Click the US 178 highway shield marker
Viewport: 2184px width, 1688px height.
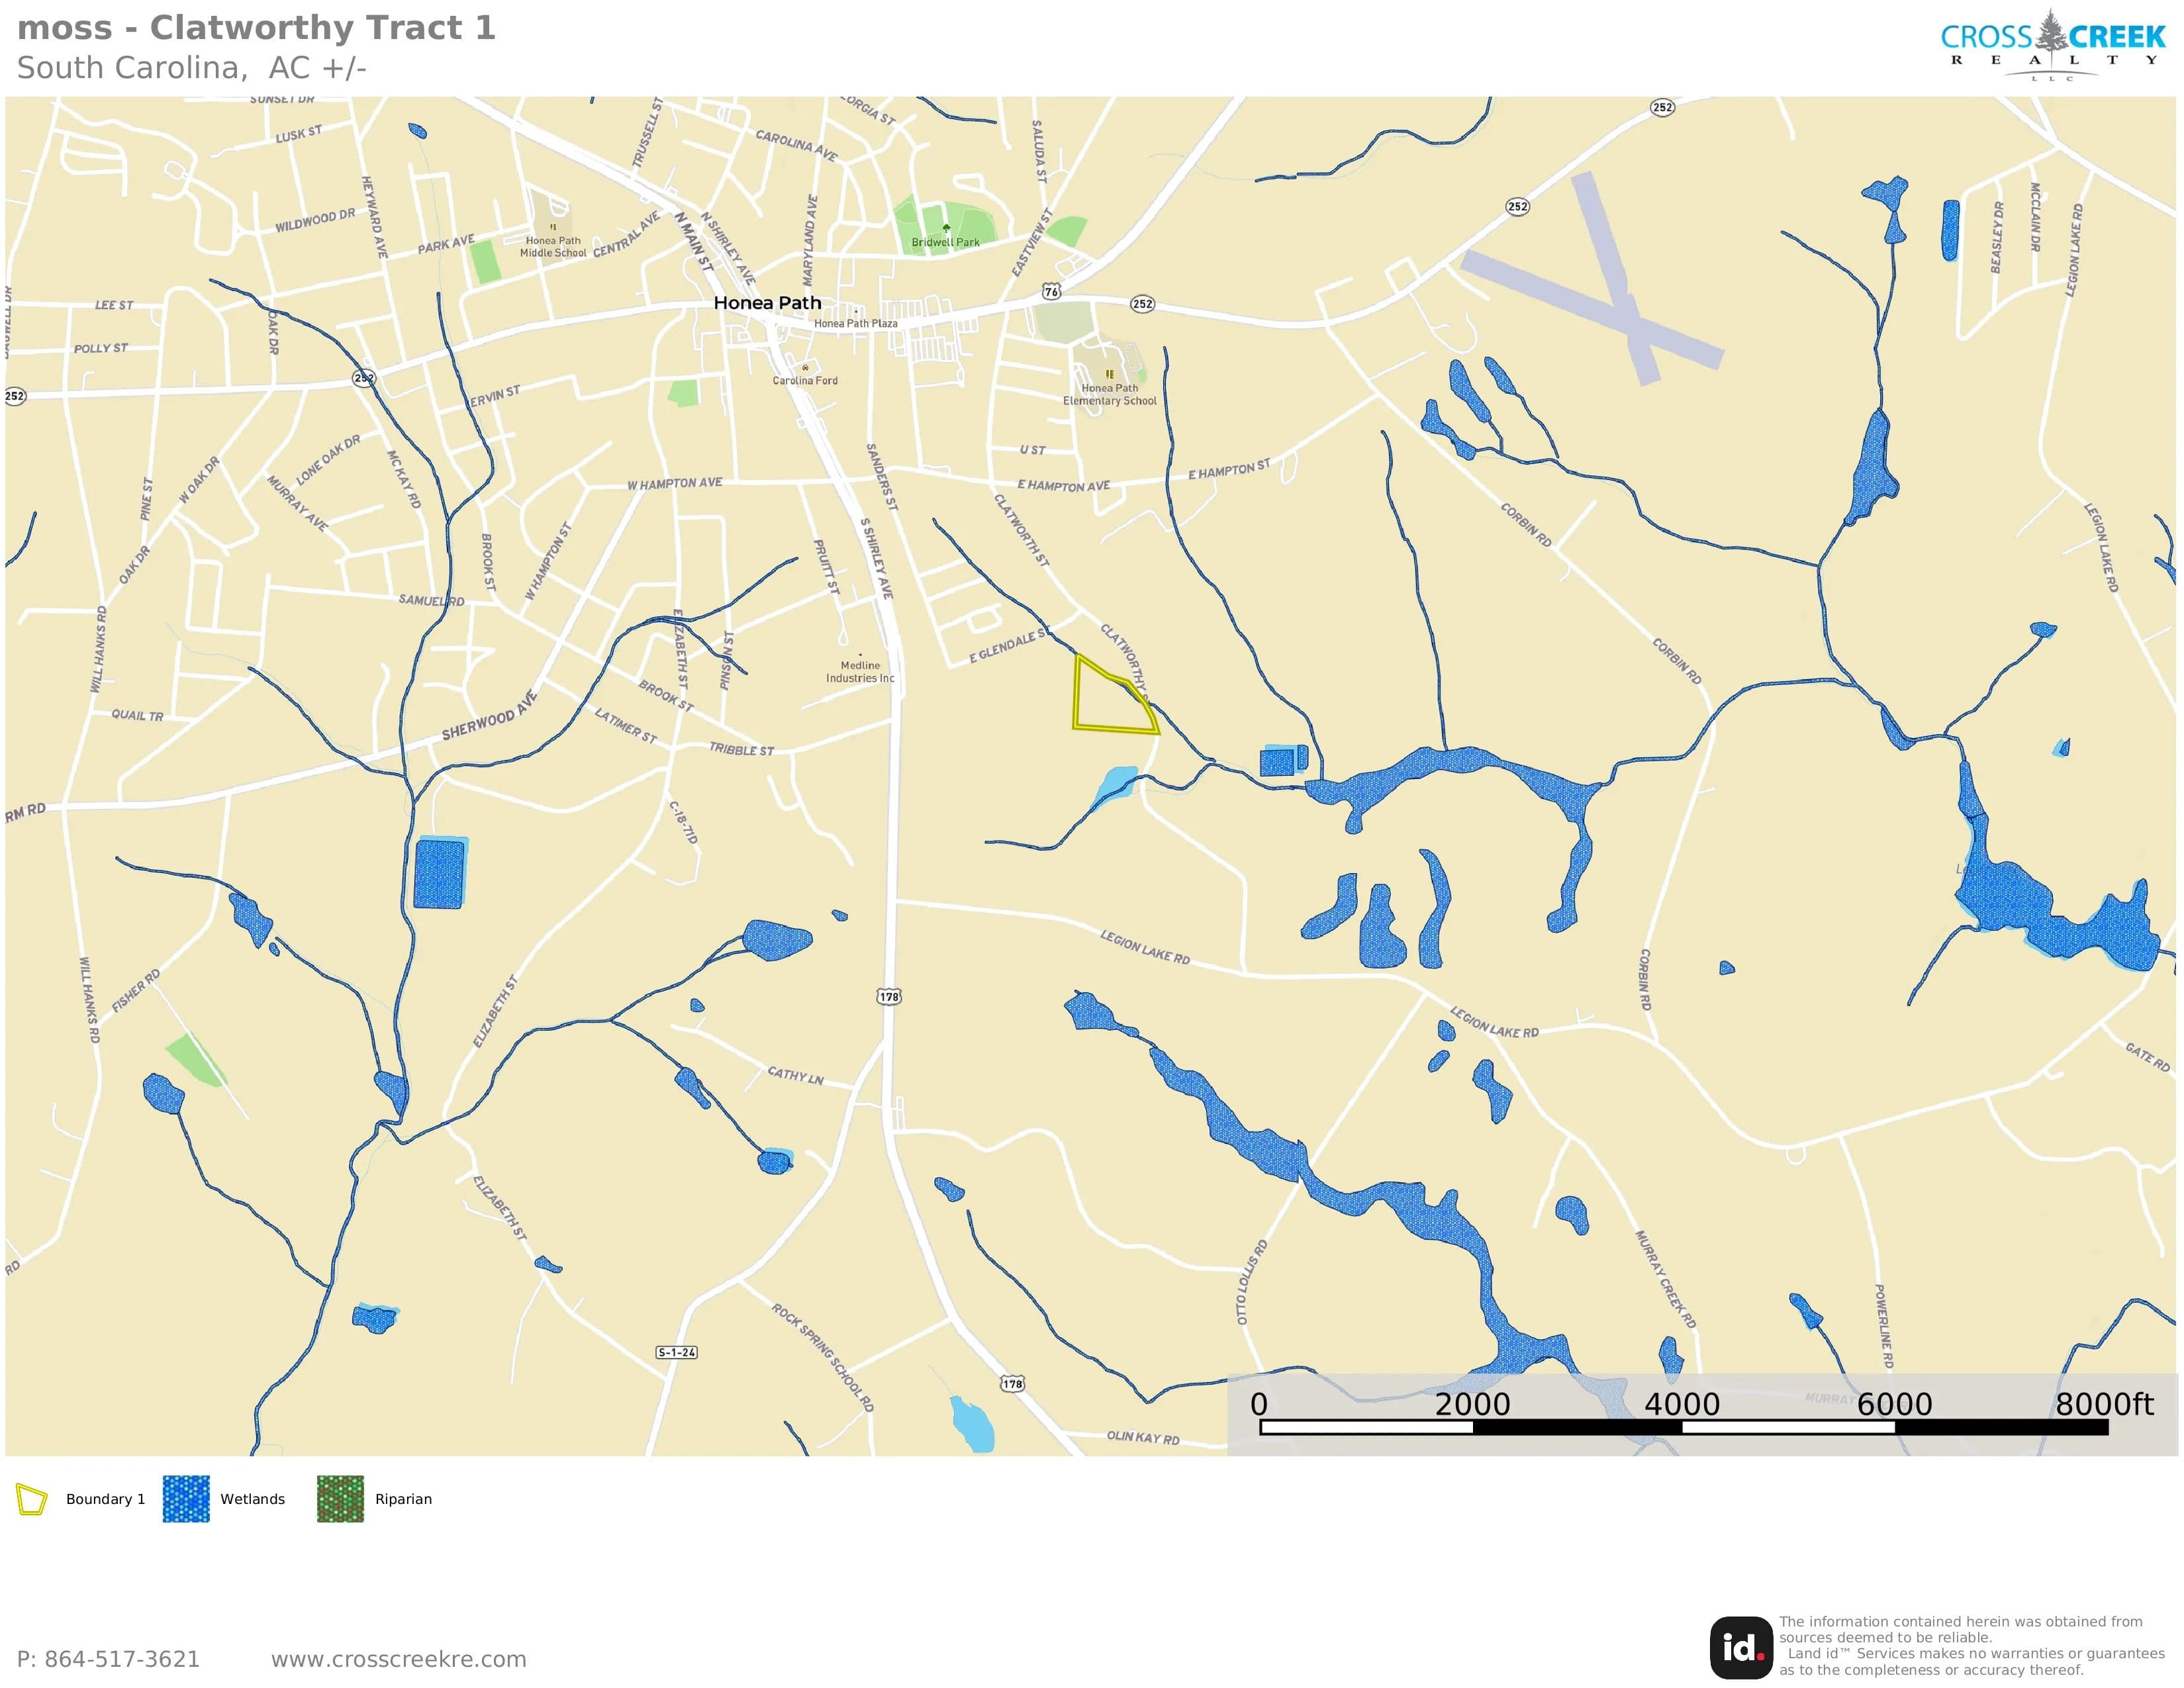point(889,996)
